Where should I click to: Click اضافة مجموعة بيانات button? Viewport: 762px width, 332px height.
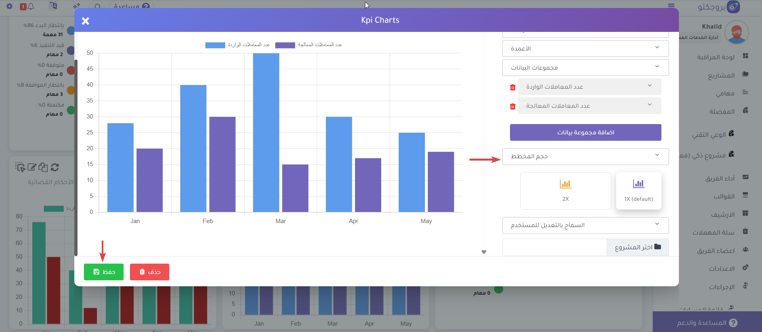585,132
